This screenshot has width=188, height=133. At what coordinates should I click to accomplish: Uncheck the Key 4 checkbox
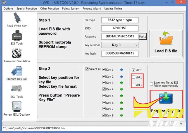(x=104, y=89)
